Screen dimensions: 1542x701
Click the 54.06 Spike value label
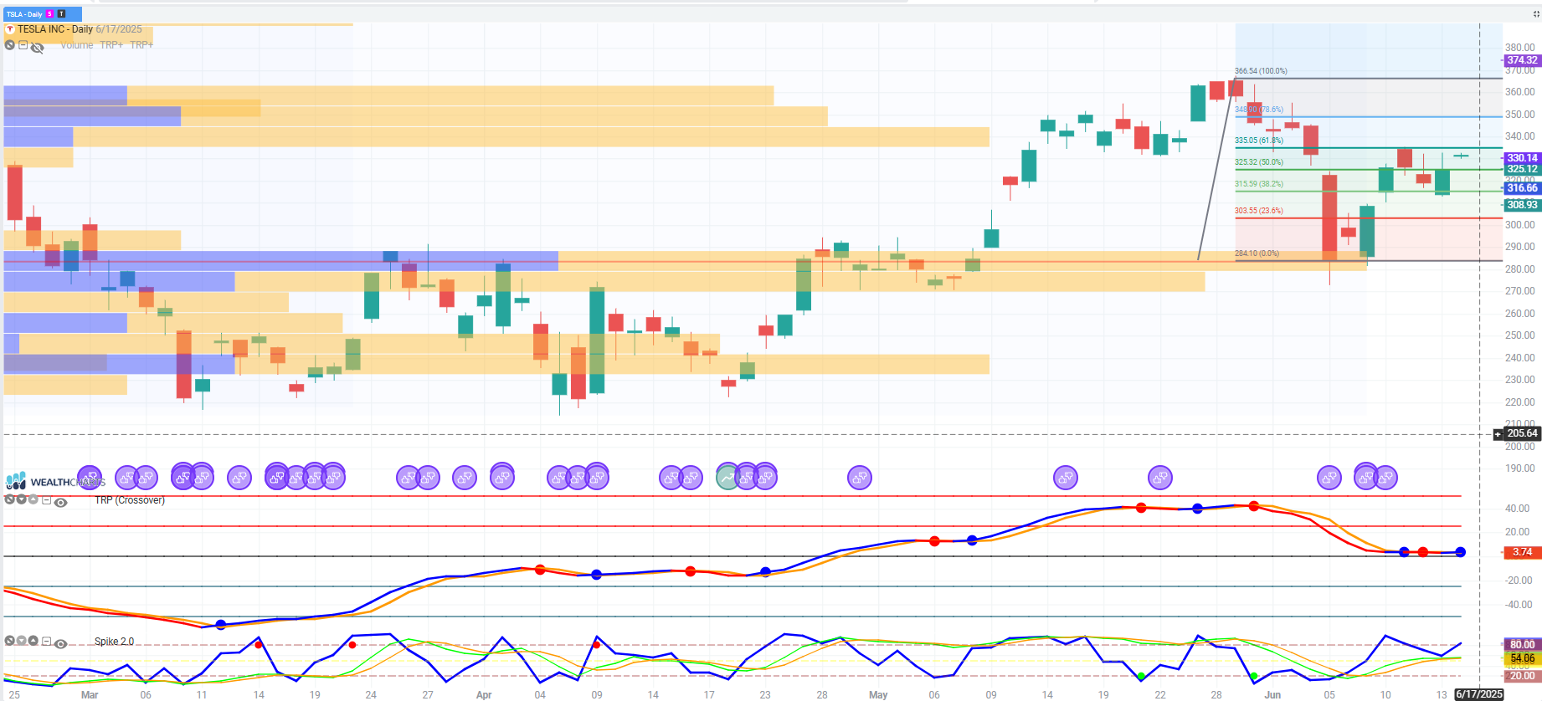tap(1521, 659)
